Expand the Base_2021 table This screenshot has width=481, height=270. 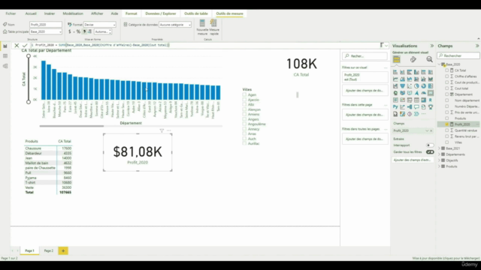[439, 148]
